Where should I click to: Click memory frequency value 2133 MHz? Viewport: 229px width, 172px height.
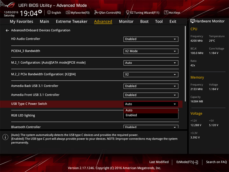click(x=197, y=89)
